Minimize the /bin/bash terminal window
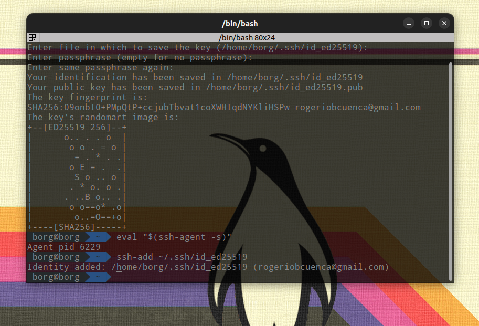The image size is (479, 326). pyautogui.click(x=409, y=24)
